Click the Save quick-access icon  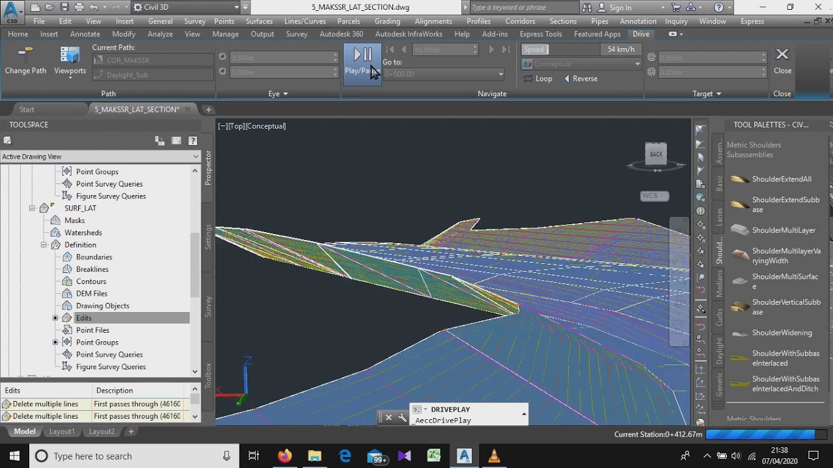tap(64, 7)
